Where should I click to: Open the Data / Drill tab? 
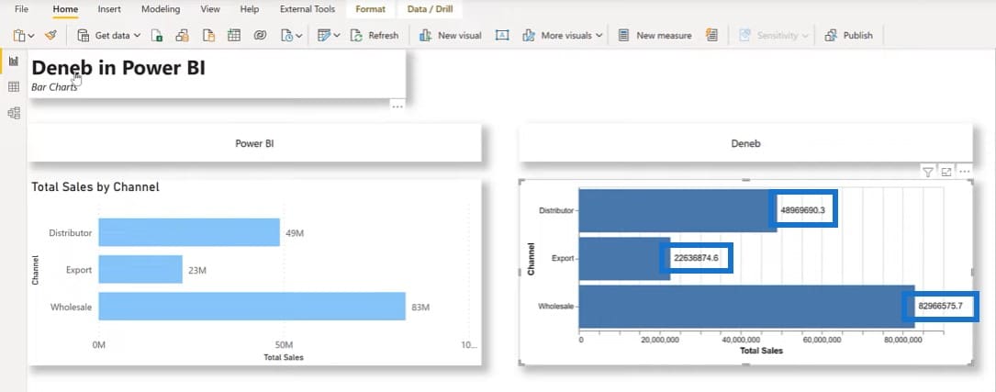[430, 9]
